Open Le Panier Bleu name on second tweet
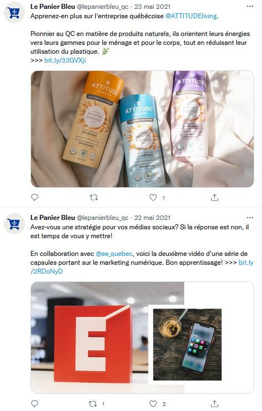Image resolution: width=262 pixels, height=411 pixels. click(x=53, y=218)
